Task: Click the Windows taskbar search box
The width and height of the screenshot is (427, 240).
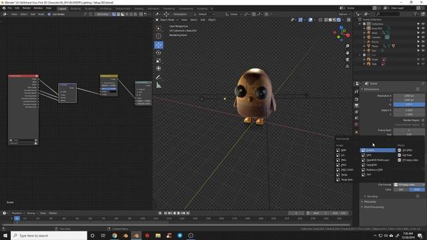Action: (49, 235)
